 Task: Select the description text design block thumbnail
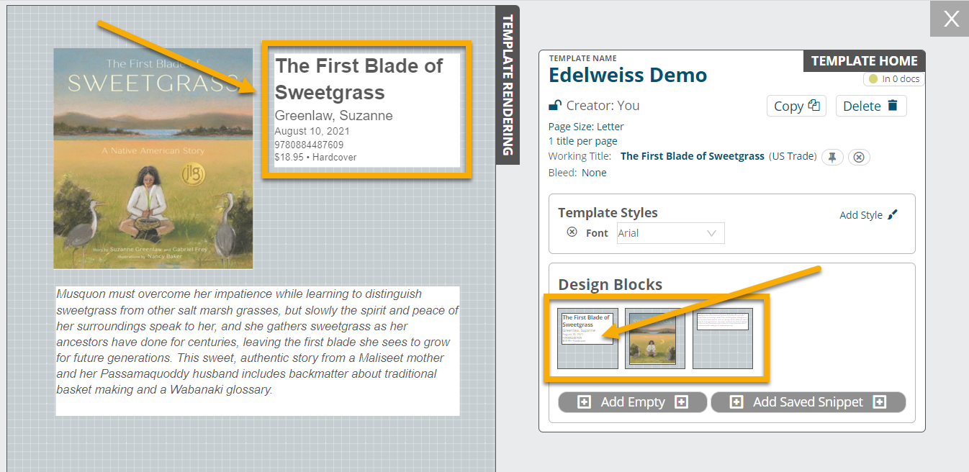(723, 338)
